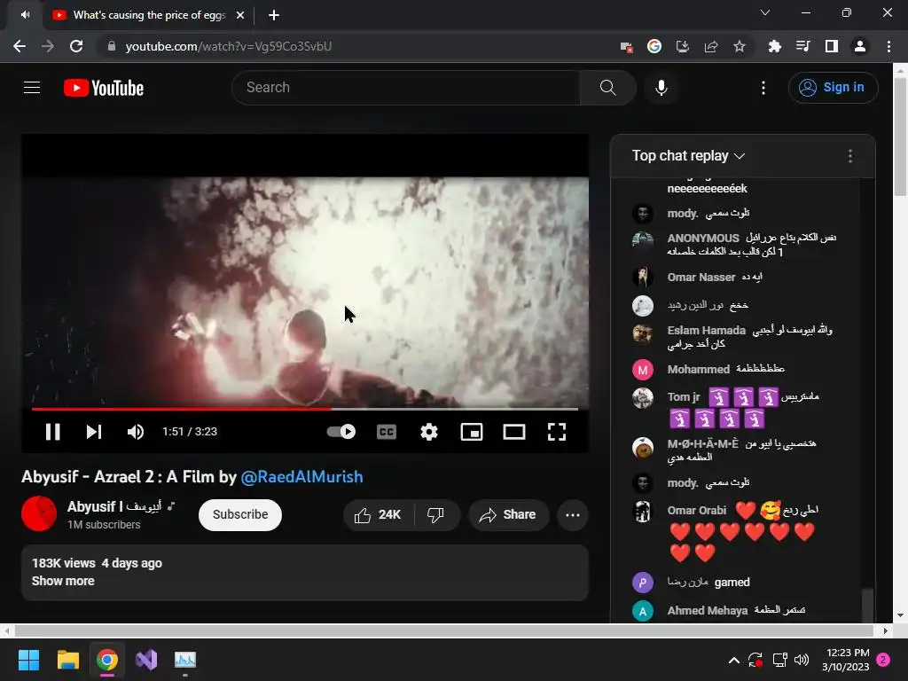Click the search magnifier button
Viewport: 908px width, 681px height.
[x=608, y=88]
